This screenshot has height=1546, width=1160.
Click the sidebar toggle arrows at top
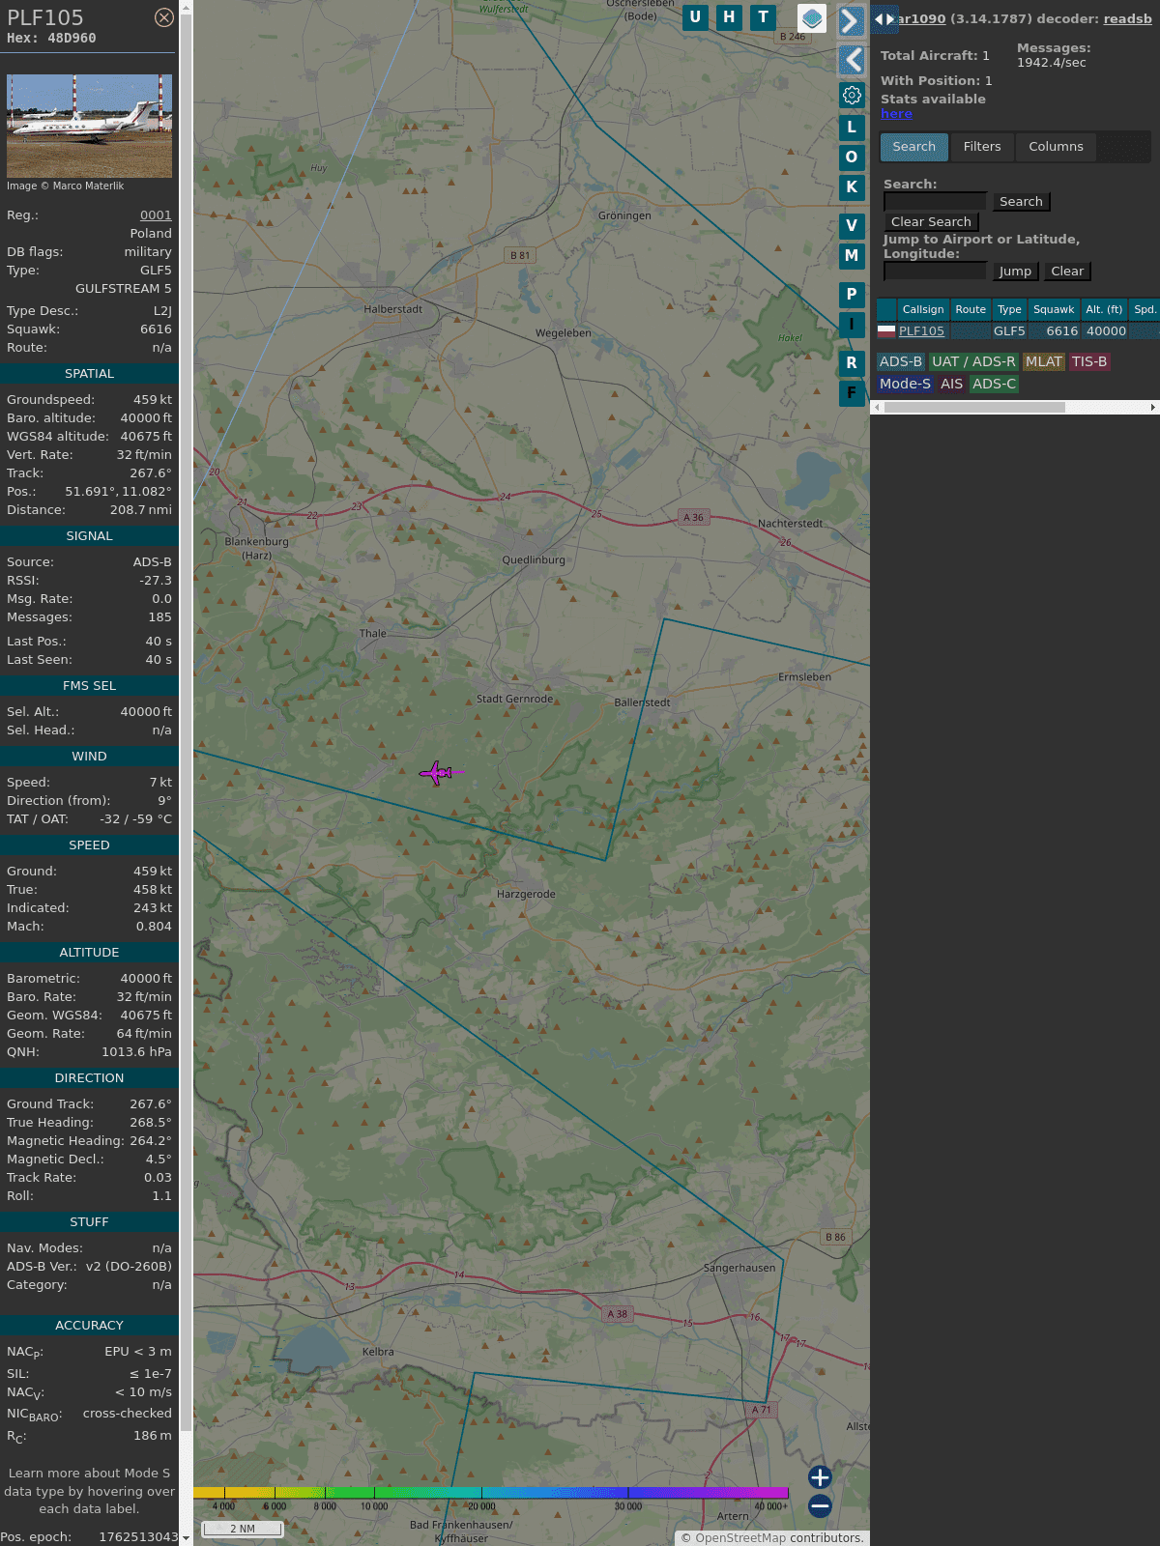(x=884, y=19)
